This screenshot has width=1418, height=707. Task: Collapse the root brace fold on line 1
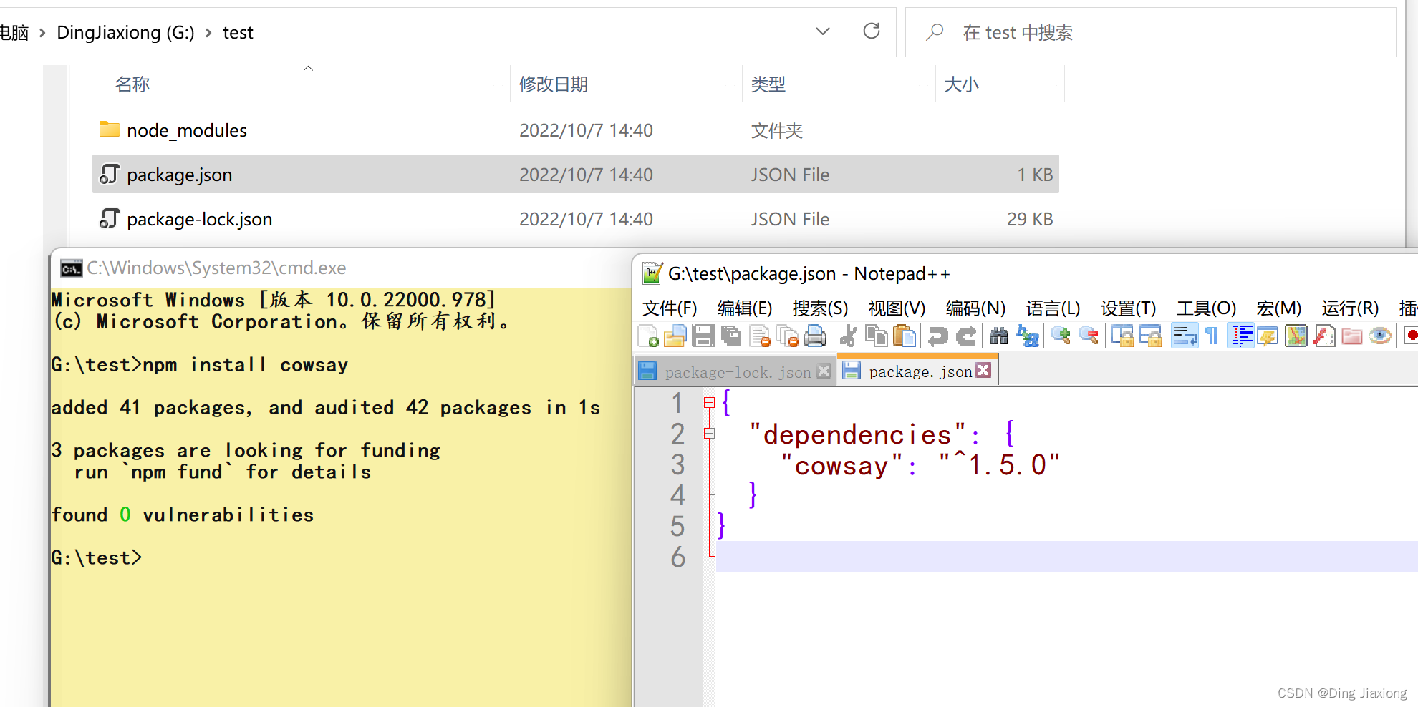click(x=709, y=403)
